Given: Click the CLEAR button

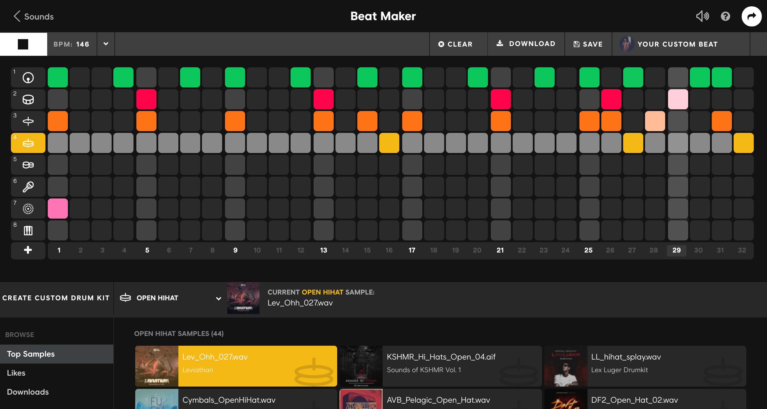Looking at the screenshot, I should 455,44.
